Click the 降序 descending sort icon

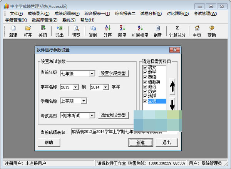pyautogui.click(x=122, y=28)
